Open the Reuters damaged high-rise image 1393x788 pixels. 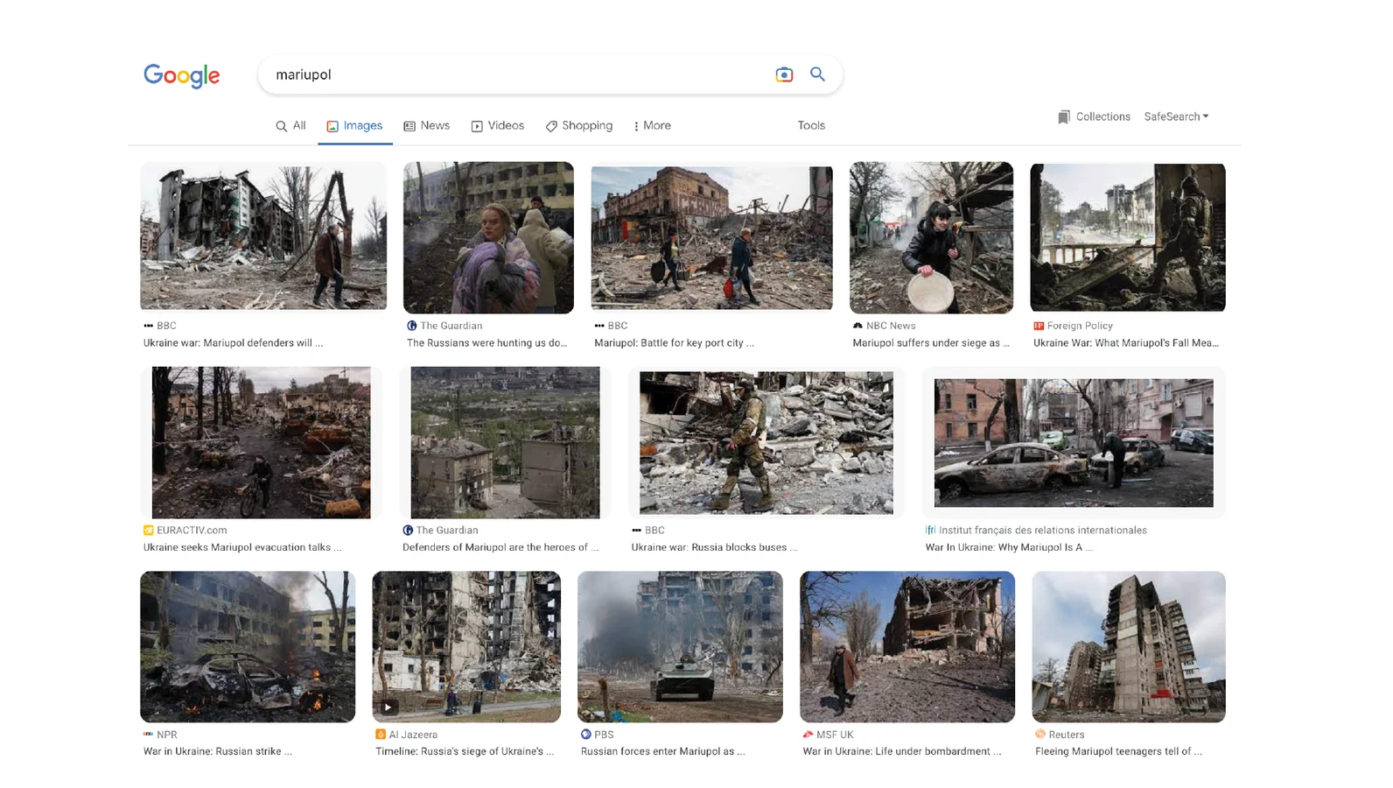[x=1128, y=646]
